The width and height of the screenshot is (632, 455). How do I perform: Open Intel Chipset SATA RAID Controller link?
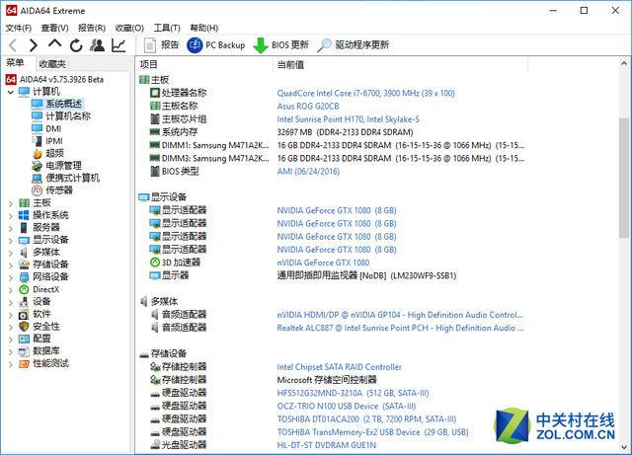pos(340,367)
